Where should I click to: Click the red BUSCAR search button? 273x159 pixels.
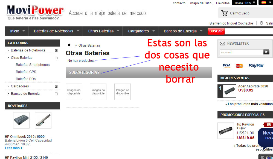coord(216,31)
